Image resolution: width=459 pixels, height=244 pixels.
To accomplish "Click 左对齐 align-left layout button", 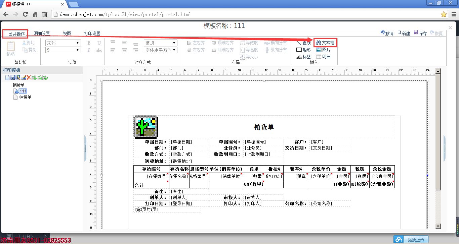I will tap(196, 43).
